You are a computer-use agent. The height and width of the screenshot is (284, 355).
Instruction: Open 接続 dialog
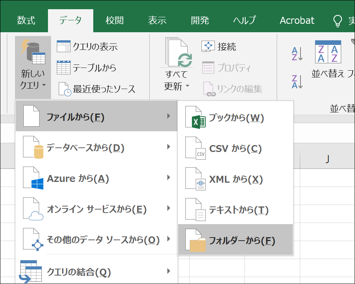[x=219, y=46]
